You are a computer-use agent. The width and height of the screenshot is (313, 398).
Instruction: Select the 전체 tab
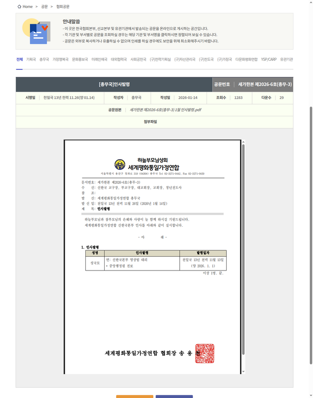(20, 59)
